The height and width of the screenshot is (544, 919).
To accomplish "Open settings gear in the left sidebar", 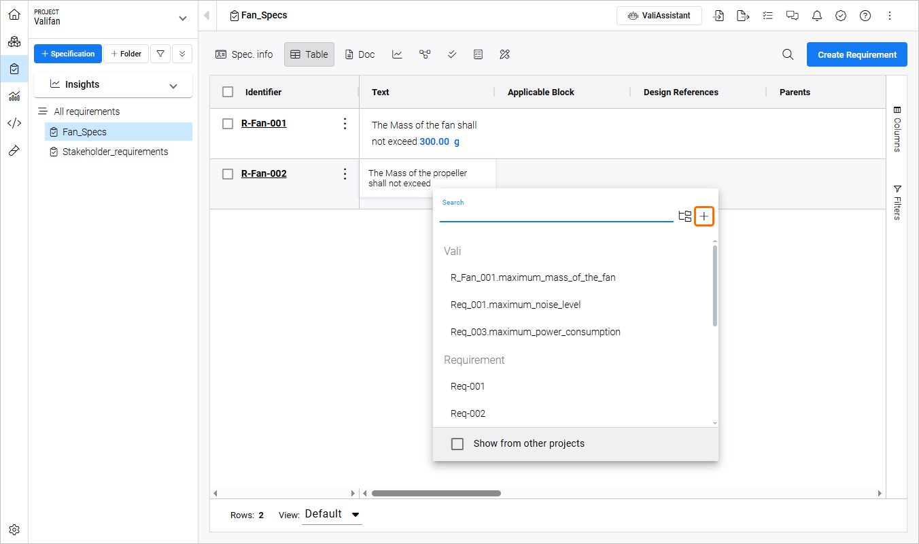I will coord(14,530).
